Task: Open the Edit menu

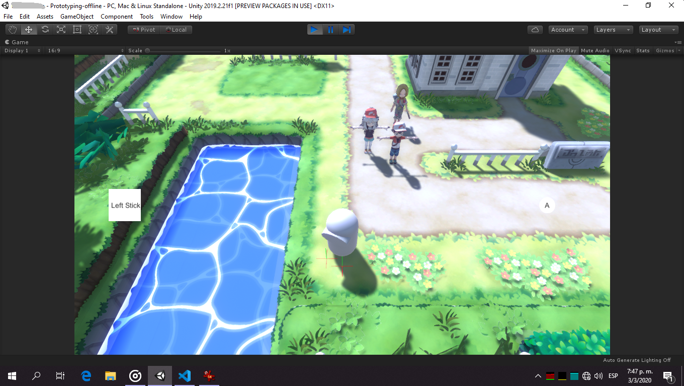Action: (x=25, y=17)
